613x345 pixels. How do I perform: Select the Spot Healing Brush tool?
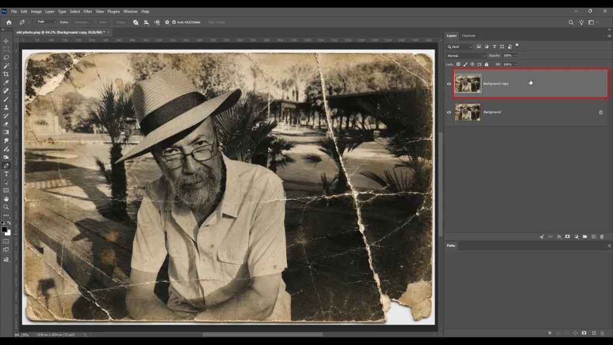6,91
